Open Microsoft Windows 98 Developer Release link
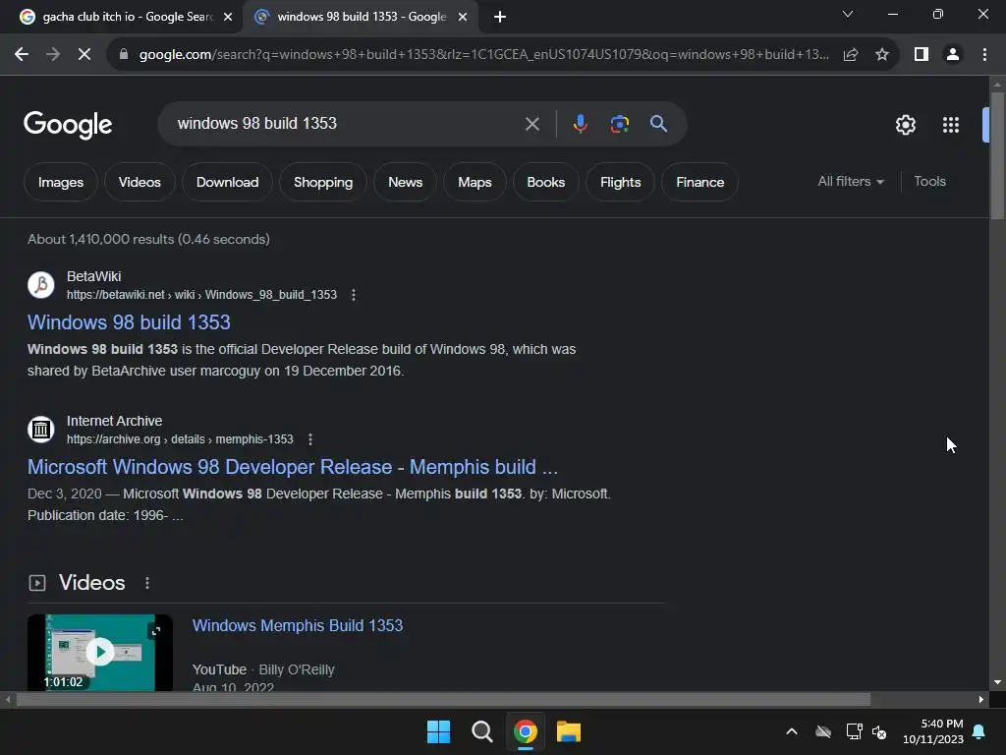 [x=293, y=467]
